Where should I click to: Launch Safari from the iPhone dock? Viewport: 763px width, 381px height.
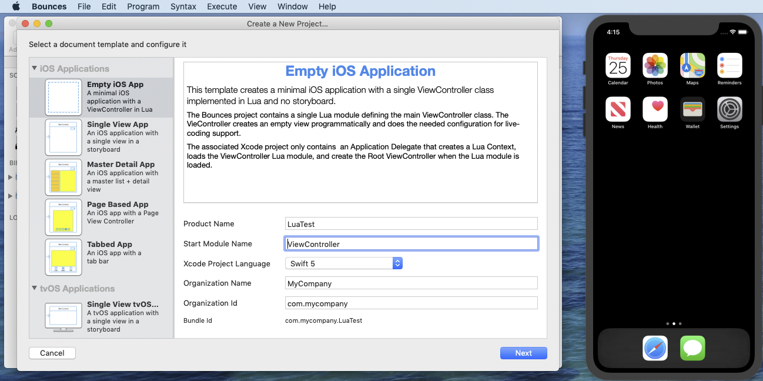(655, 348)
